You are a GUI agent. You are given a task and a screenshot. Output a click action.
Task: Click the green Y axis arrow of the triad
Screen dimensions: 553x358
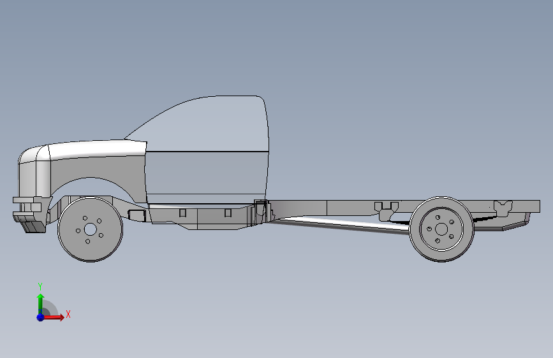[x=41, y=304]
